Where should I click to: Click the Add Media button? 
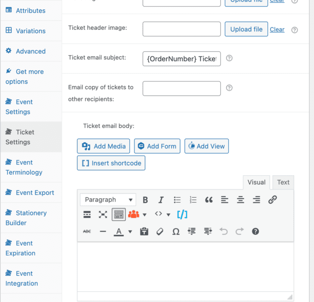(x=104, y=146)
